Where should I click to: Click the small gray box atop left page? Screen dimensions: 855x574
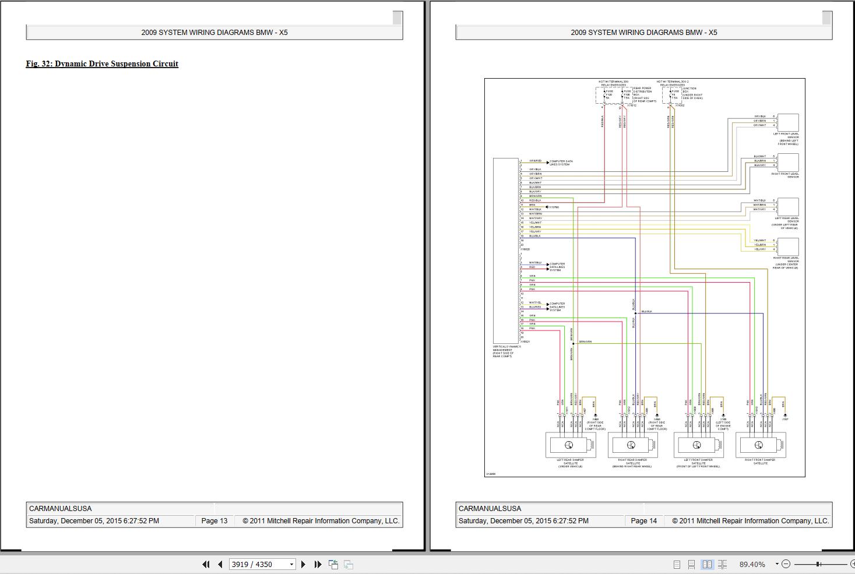pyautogui.click(x=397, y=18)
